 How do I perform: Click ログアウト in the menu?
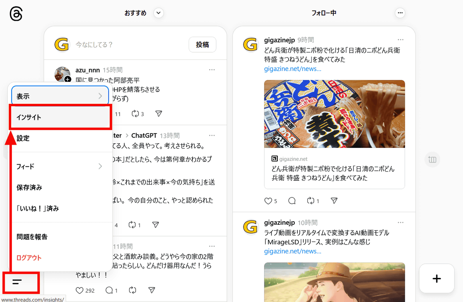tap(61, 258)
